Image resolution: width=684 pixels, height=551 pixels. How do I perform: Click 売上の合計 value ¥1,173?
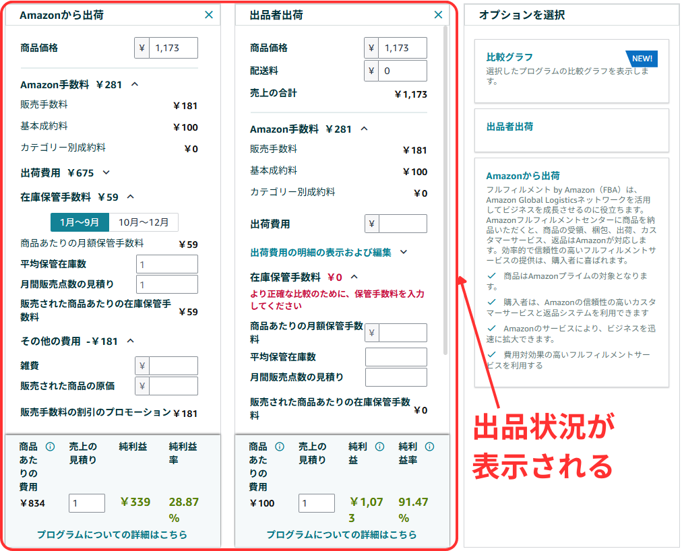(x=411, y=94)
